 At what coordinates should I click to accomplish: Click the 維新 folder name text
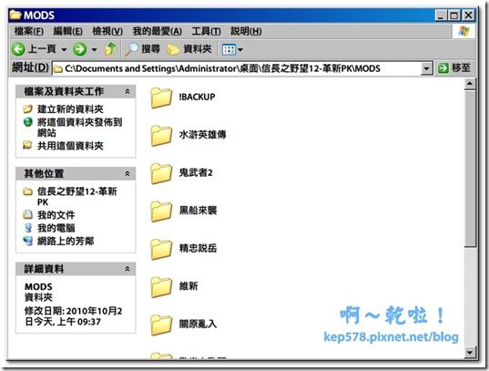(188, 286)
